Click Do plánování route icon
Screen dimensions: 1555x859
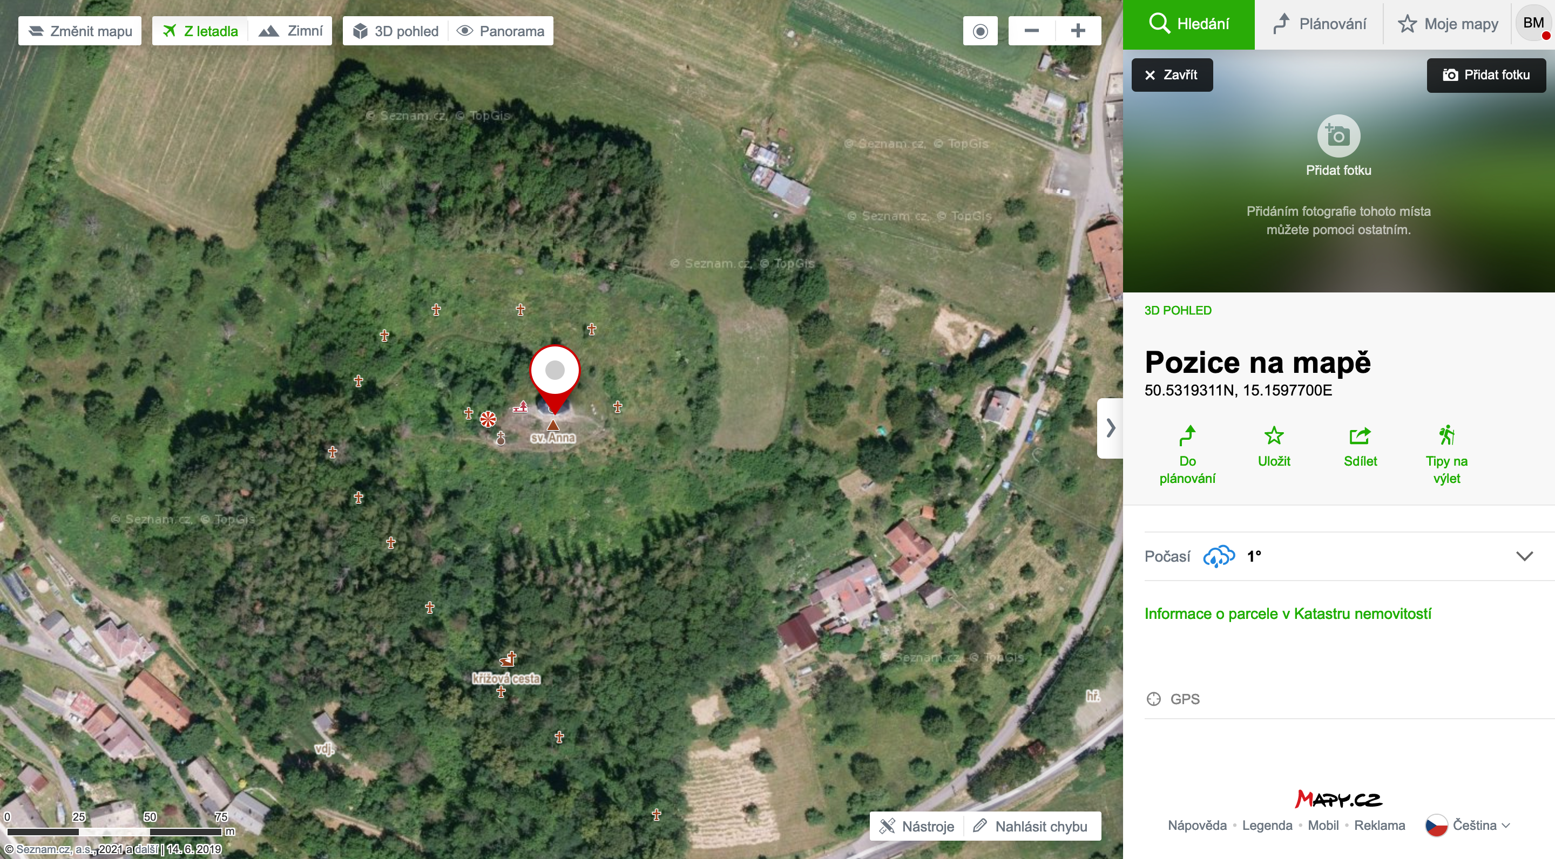coord(1187,435)
